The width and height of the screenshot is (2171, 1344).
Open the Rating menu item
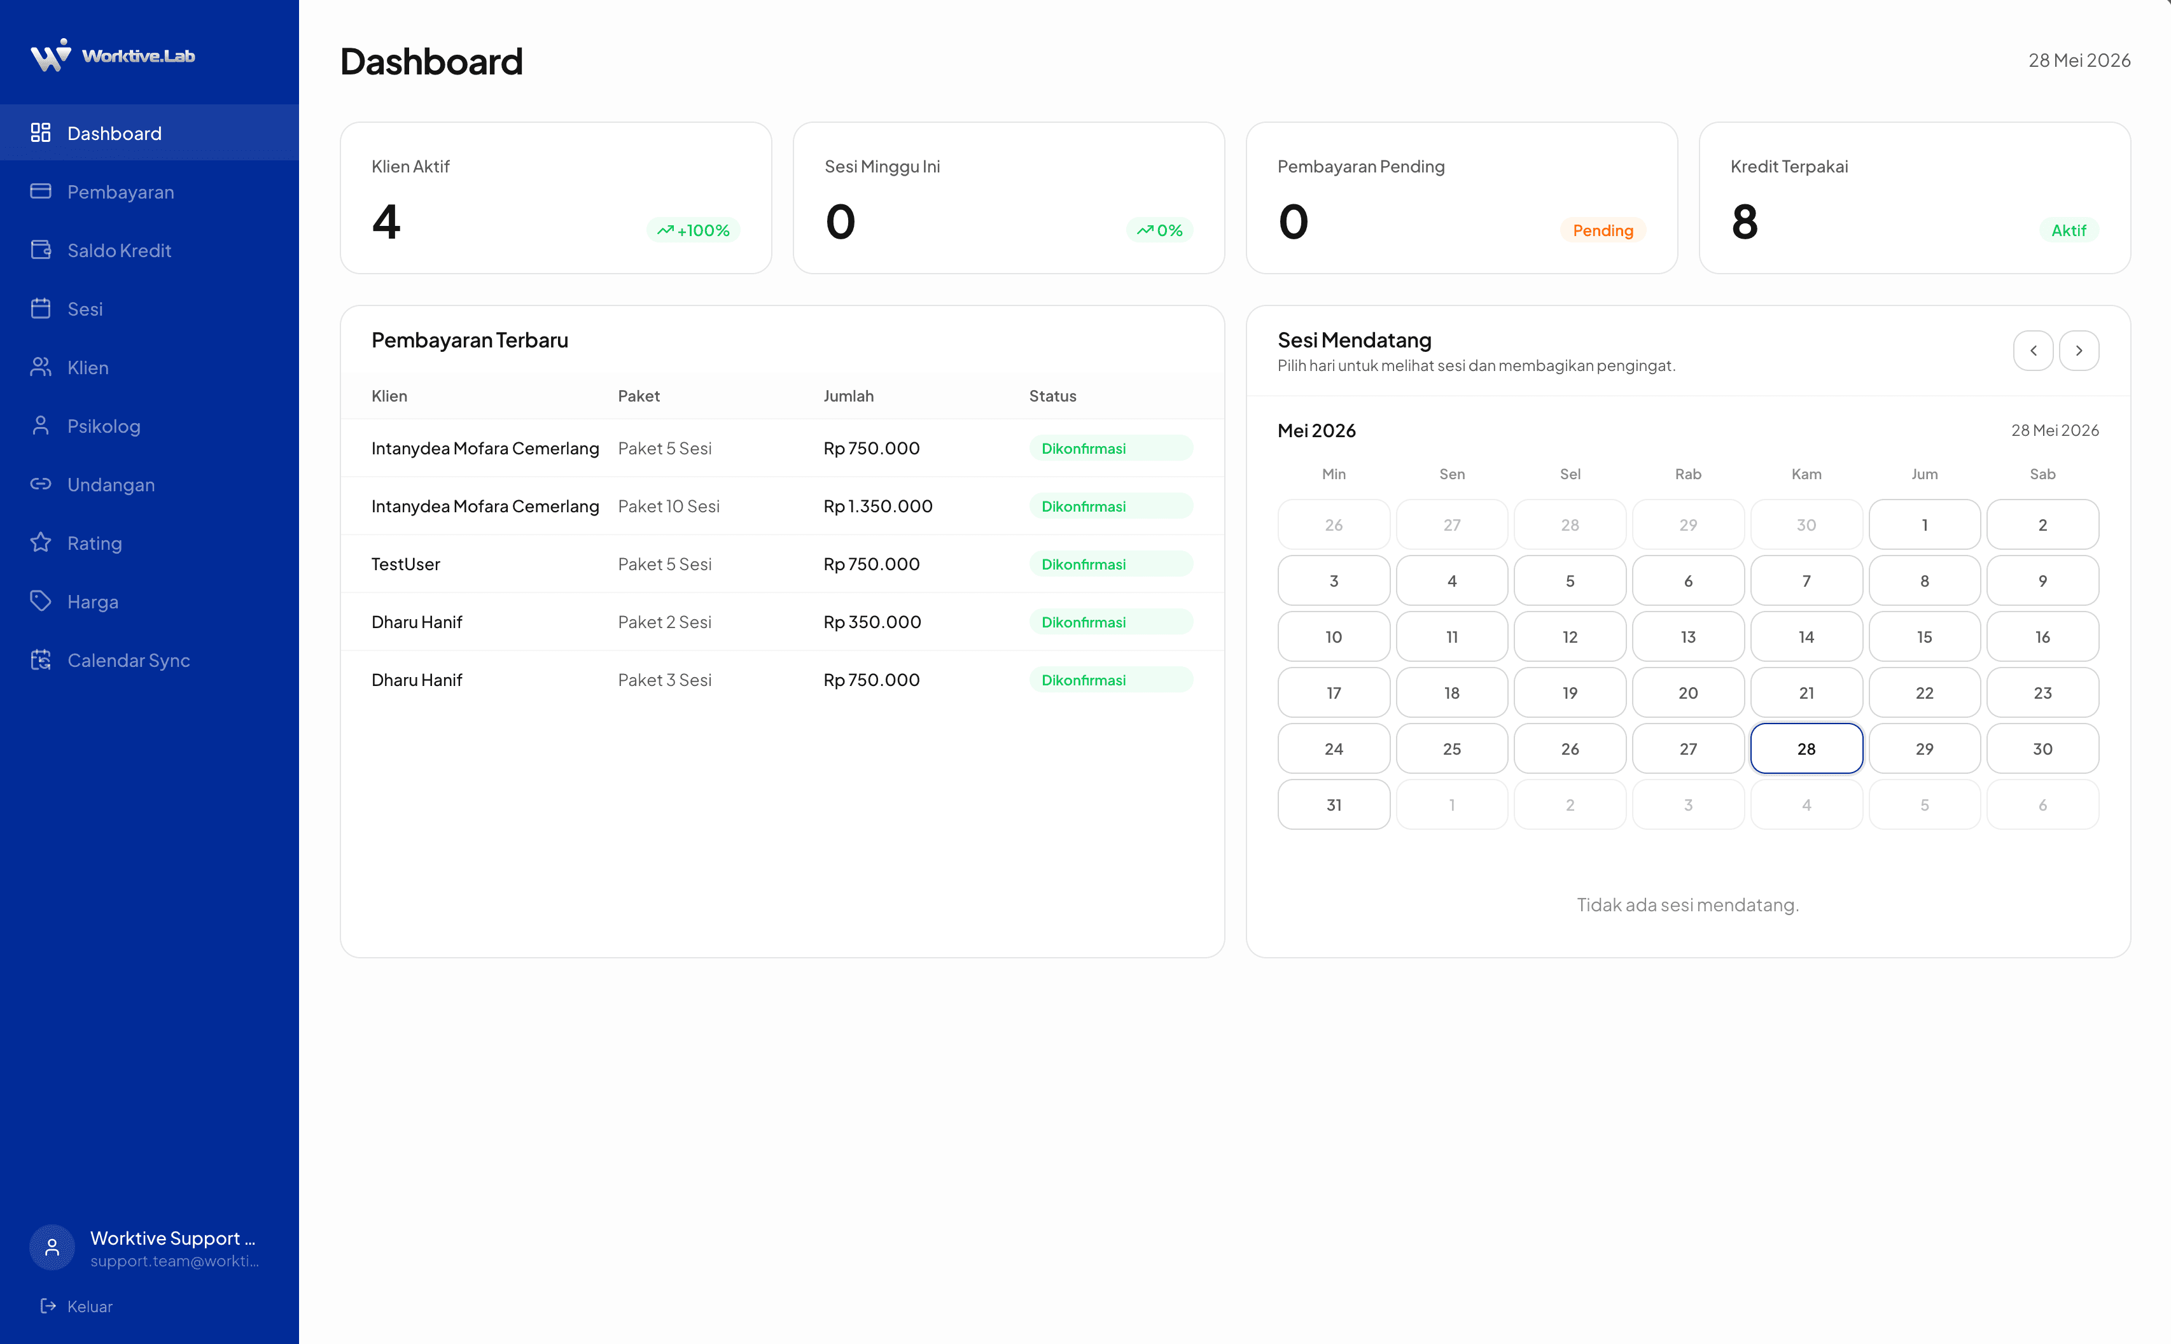[150, 542]
